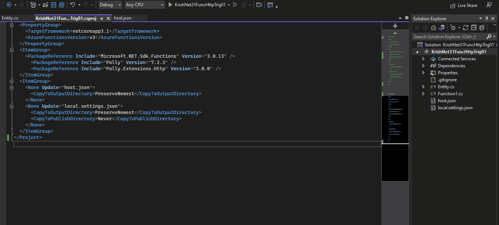Open startup project dropdown beside KrishNet31FuncHttpTrig01
The height and width of the screenshot is (225, 499).
point(229,5)
